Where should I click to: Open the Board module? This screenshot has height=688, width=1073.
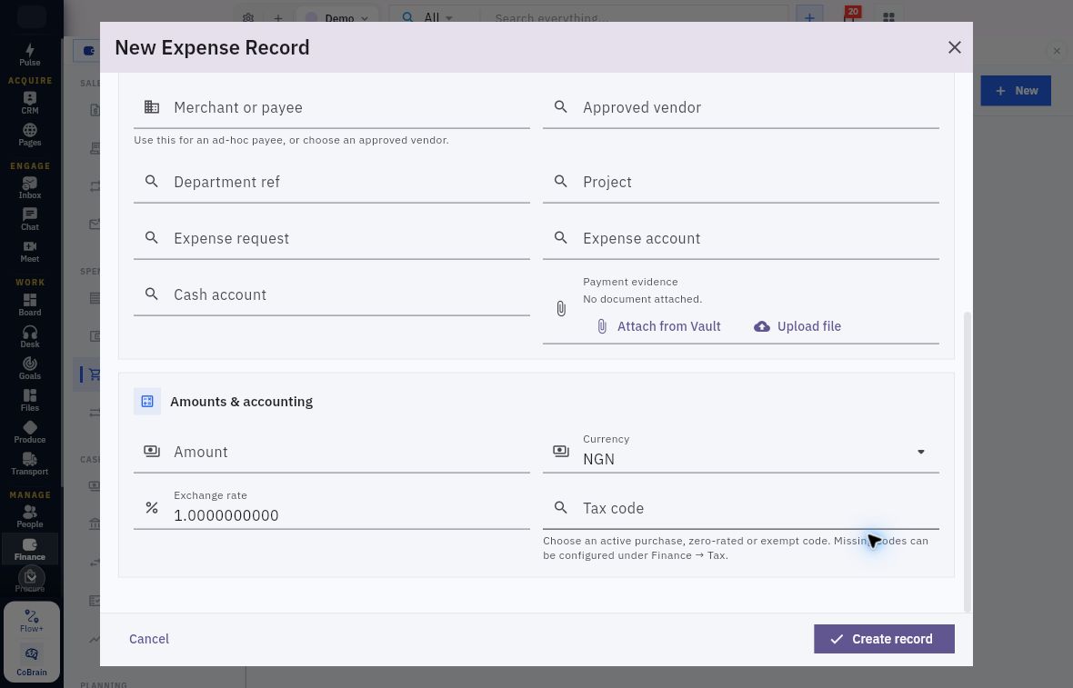tap(29, 304)
